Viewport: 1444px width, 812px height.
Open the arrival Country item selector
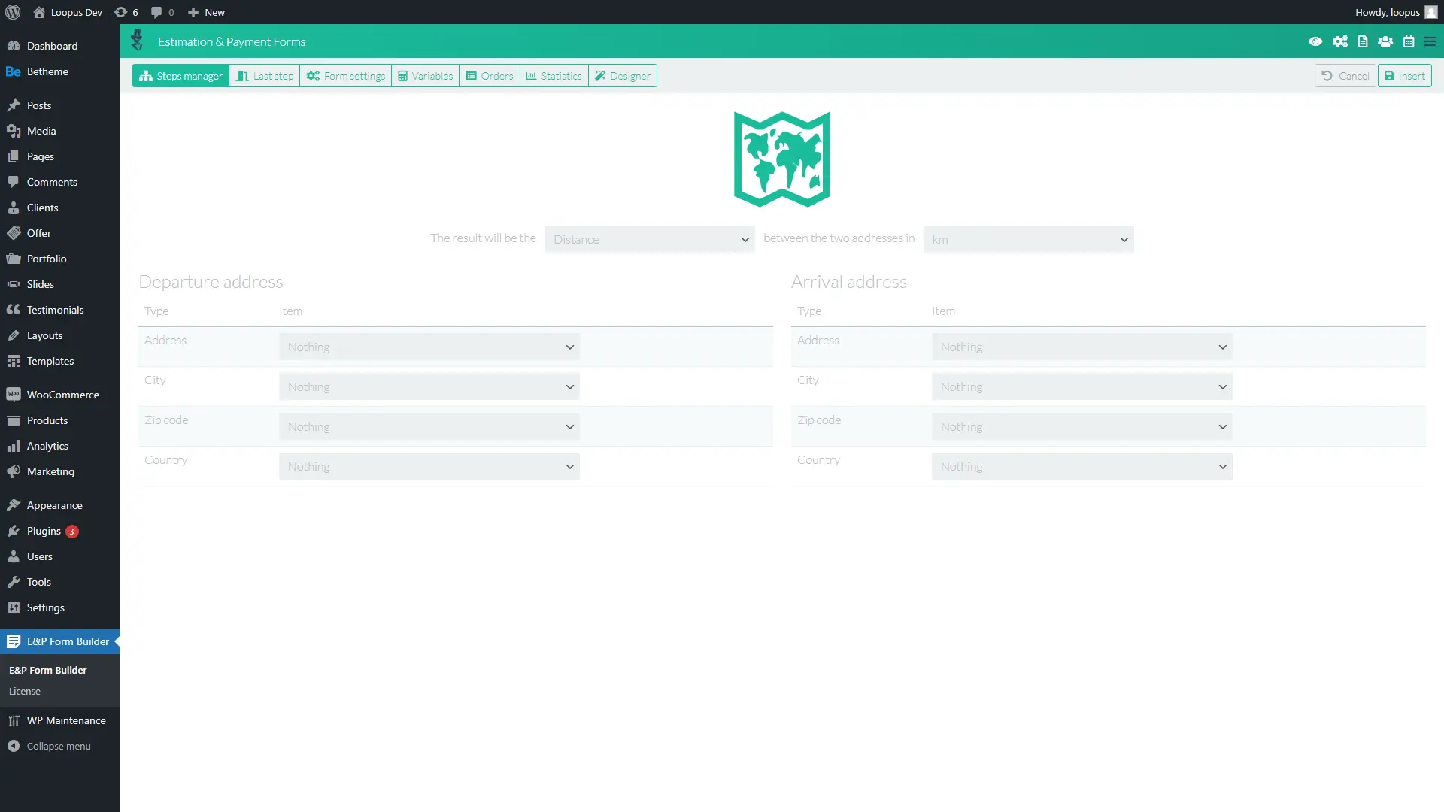point(1081,466)
